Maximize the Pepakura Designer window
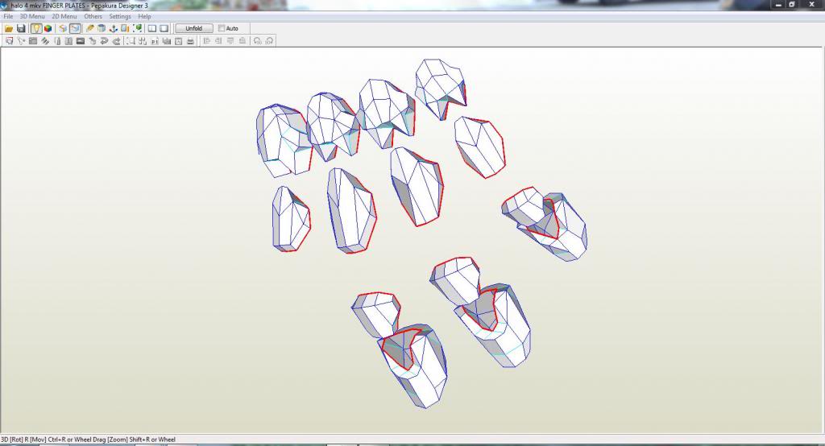This screenshot has height=446, width=825. coord(792,4)
